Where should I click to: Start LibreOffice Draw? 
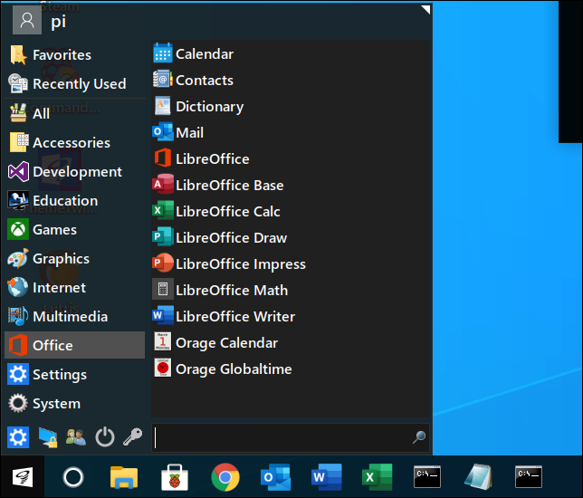point(230,237)
